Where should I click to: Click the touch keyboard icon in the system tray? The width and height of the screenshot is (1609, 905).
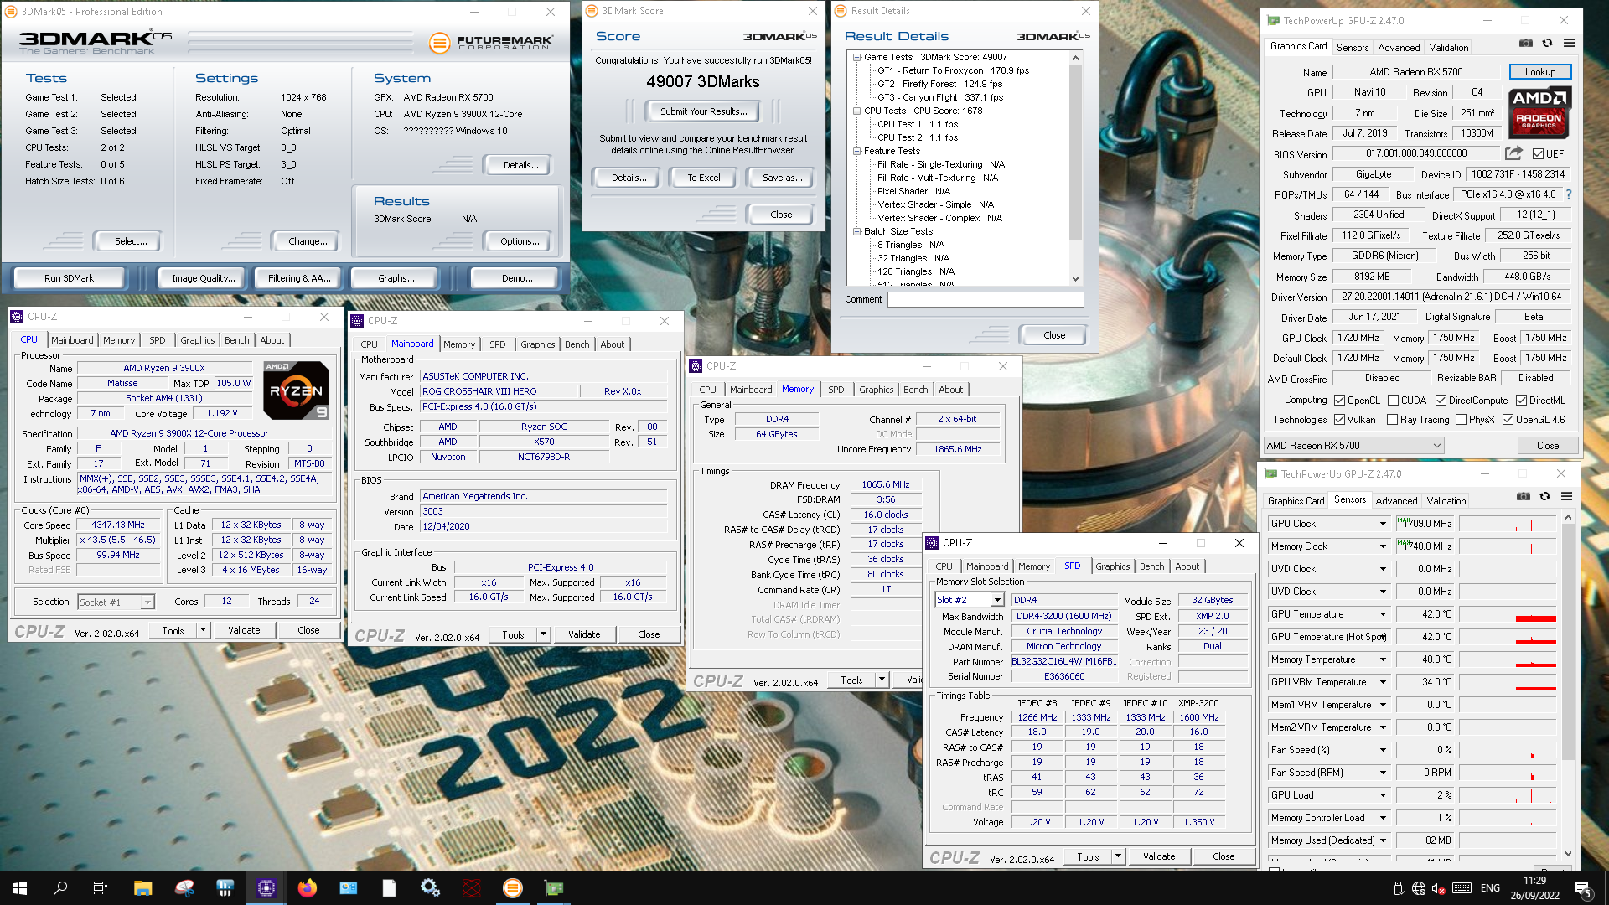(x=1462, y=888)
